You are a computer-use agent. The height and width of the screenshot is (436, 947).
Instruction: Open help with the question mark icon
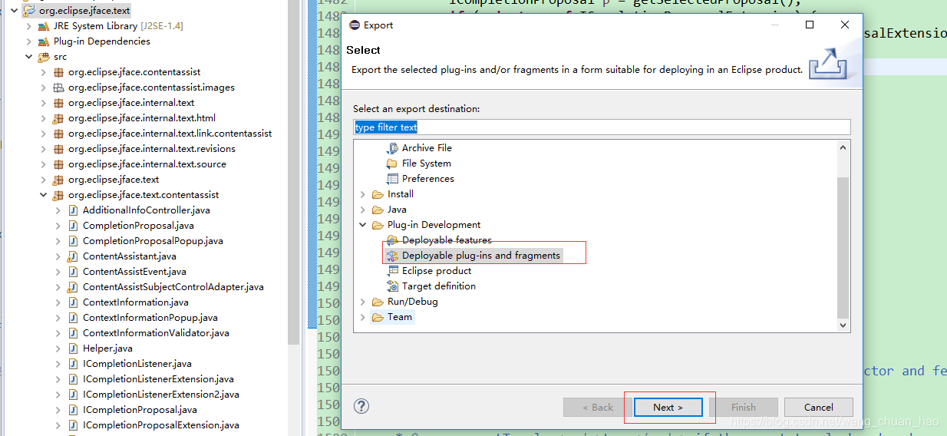point(361,407)
